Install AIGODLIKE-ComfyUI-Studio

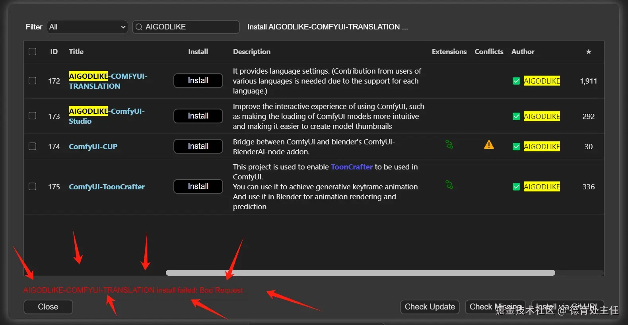coord(198,116)
